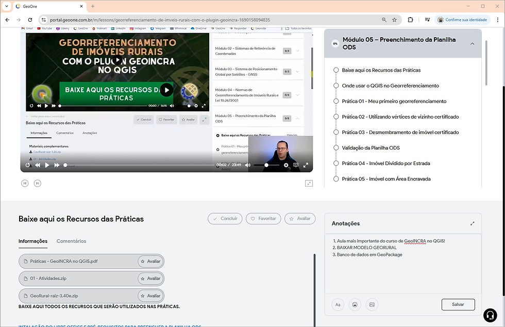Download the 01 - Atividades.zip file

pos(48,279)
